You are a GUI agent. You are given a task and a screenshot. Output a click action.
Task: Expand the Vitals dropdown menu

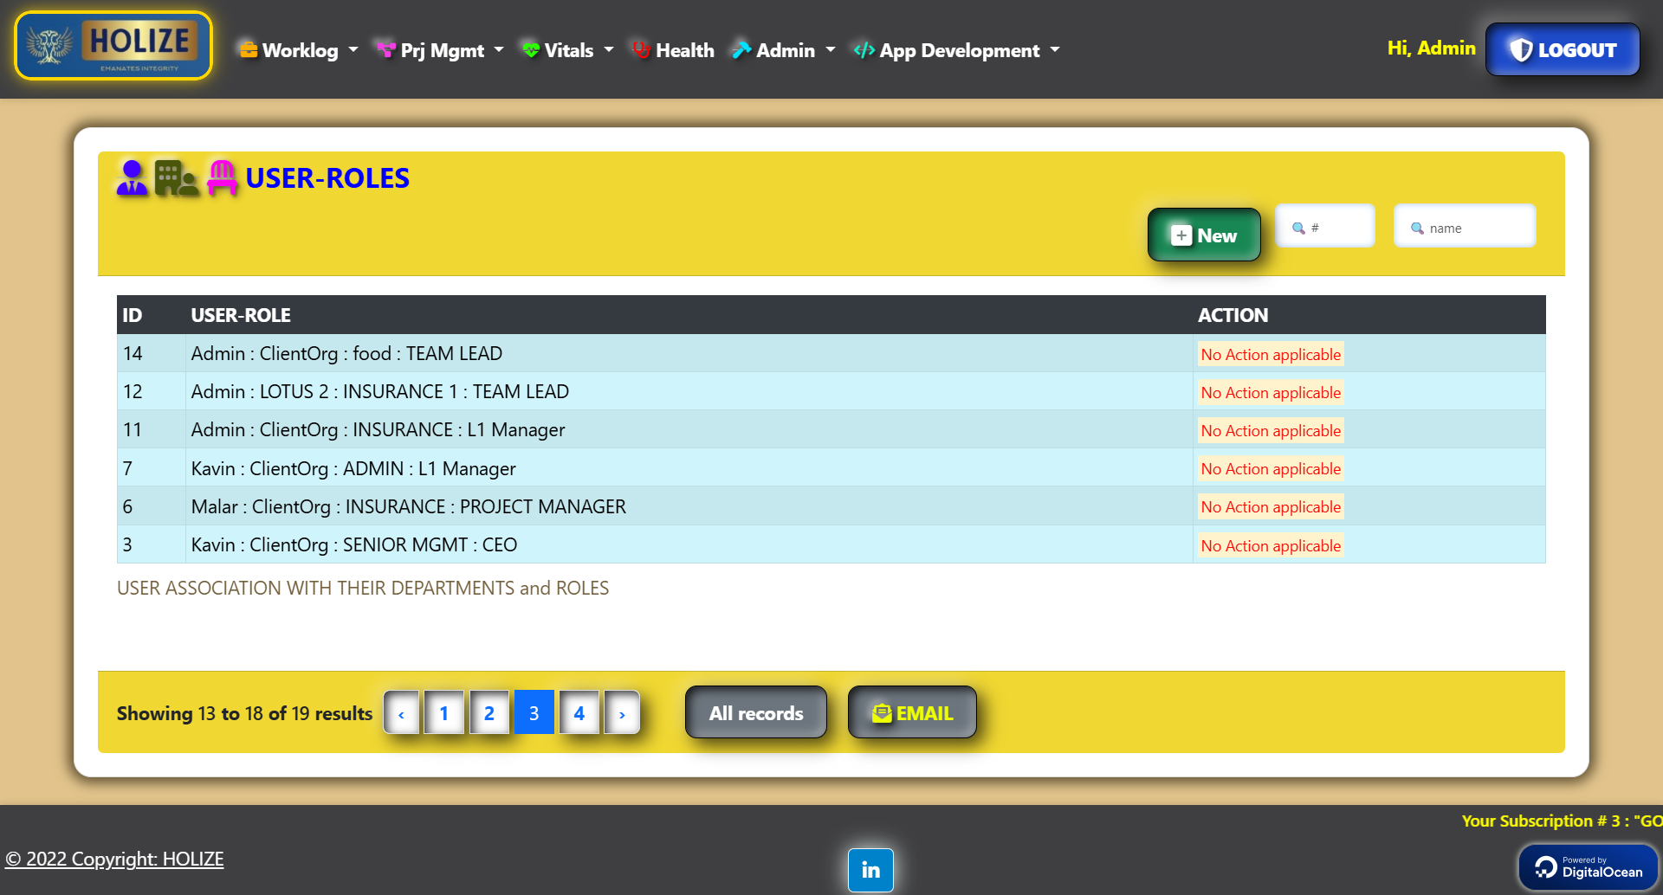point(567,50)
